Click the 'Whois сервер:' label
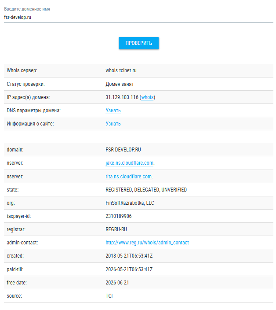276x310 pixels. click(22, 70)
